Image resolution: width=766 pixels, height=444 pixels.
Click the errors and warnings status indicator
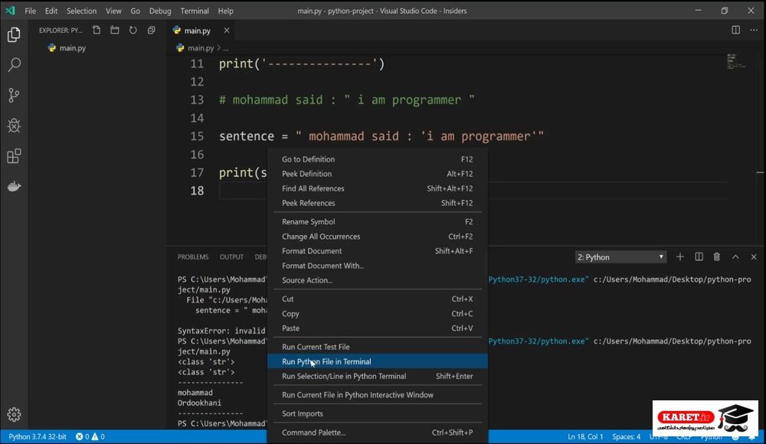tap(90, 436)
